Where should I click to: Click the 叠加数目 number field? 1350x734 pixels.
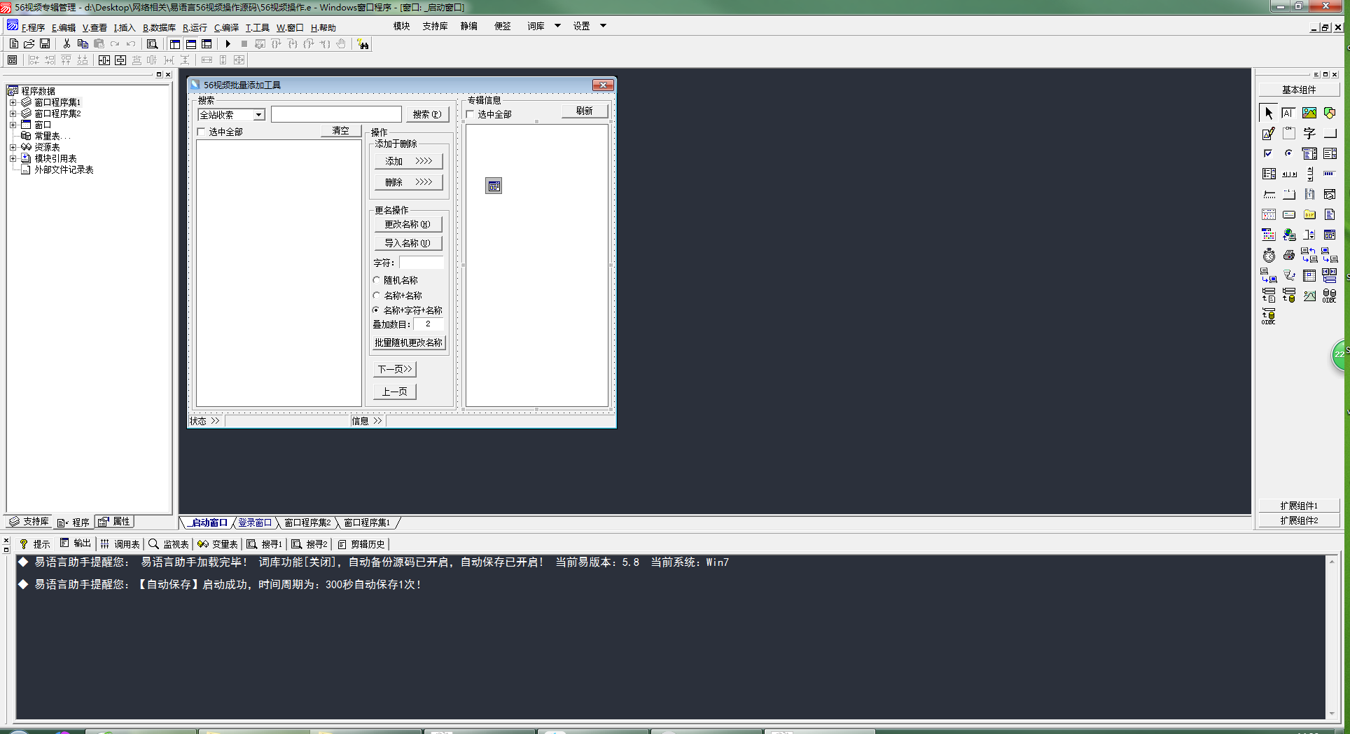pyautogui.click(x=429, y=324)
